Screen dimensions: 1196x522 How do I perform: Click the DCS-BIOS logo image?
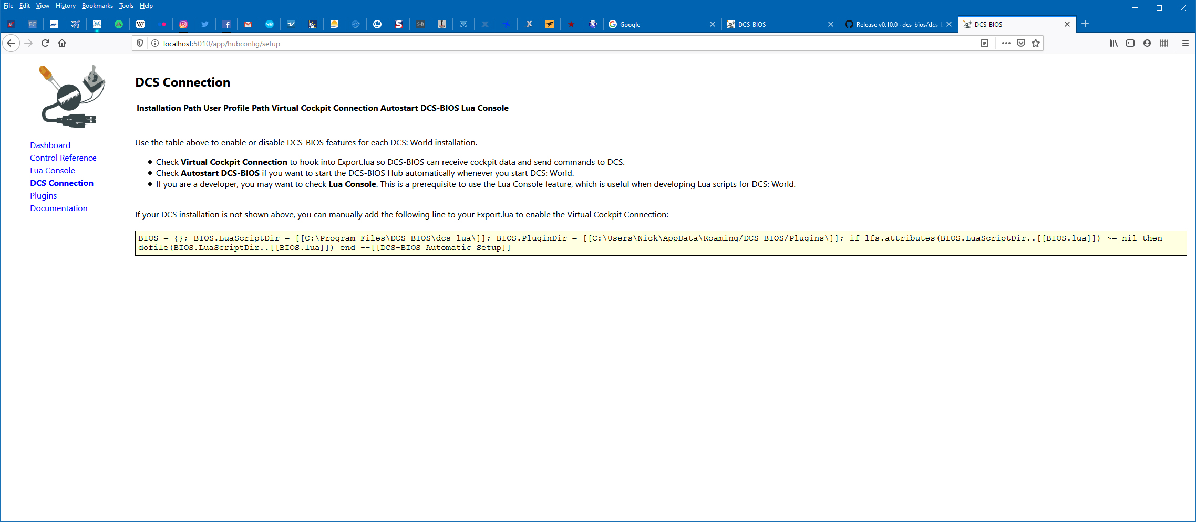click(72, 96)
